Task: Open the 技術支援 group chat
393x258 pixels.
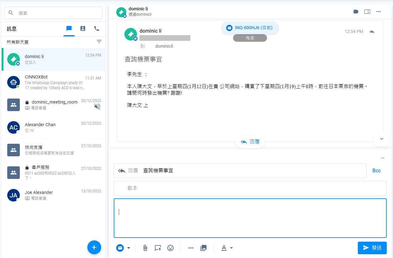Action: point(53,150)
